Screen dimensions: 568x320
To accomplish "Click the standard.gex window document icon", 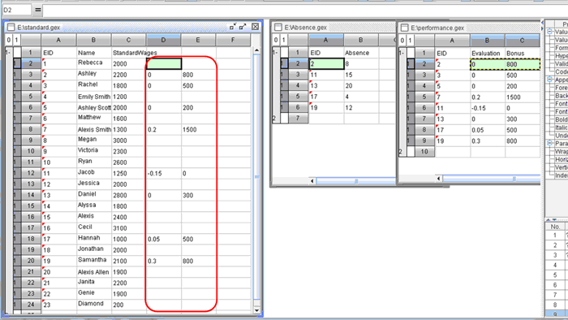I will point(11,27).
